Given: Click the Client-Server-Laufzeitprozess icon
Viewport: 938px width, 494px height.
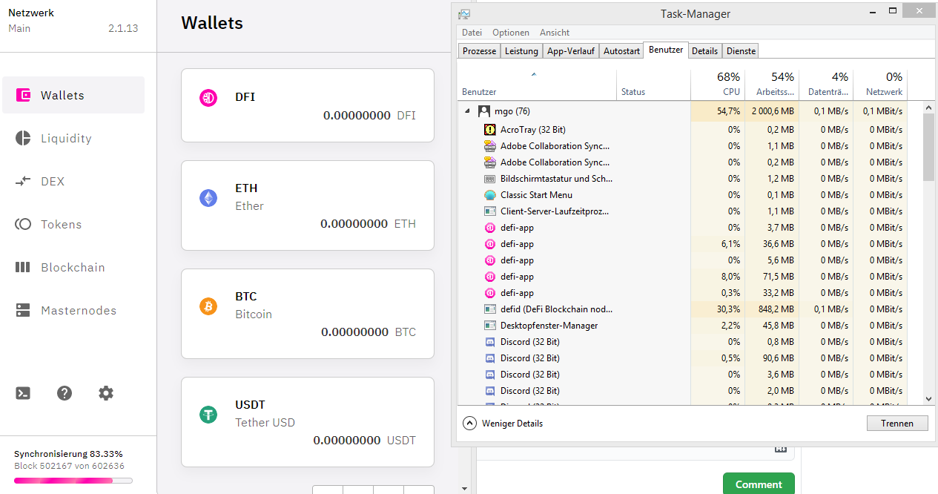Looking at the screenshot, I should [489, 211].
